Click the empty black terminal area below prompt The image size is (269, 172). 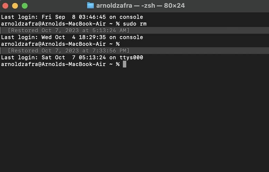point(135,120)
